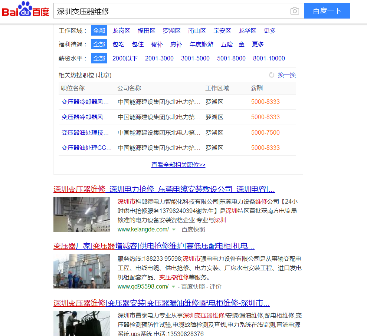The height and width of the screenshot is (336, 367).
Task: Open first 变压器冷却器风… job listing
Action: click(85, 102)
